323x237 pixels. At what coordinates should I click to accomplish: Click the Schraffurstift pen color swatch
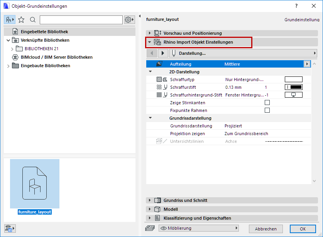pyautogui.click(x=293, y=87)
